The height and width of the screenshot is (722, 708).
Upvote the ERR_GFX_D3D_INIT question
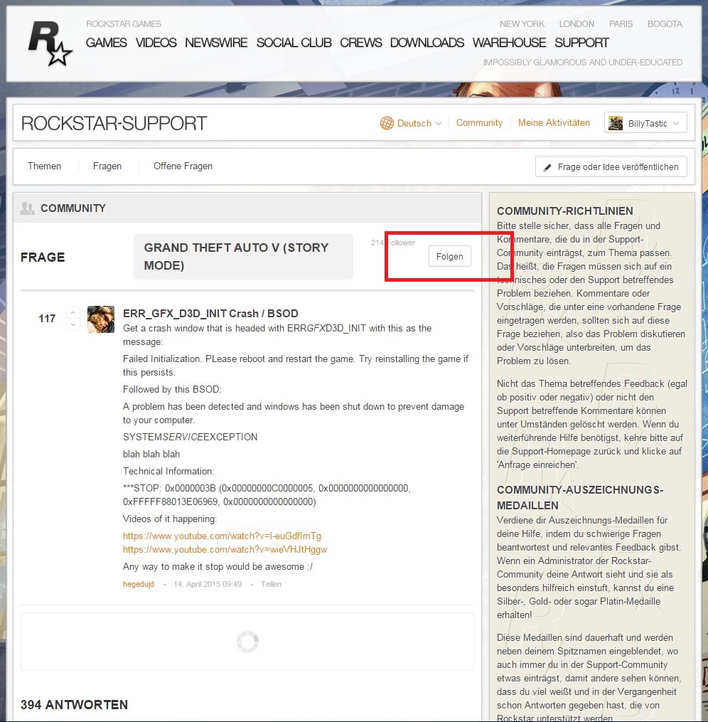pos(73,313)
